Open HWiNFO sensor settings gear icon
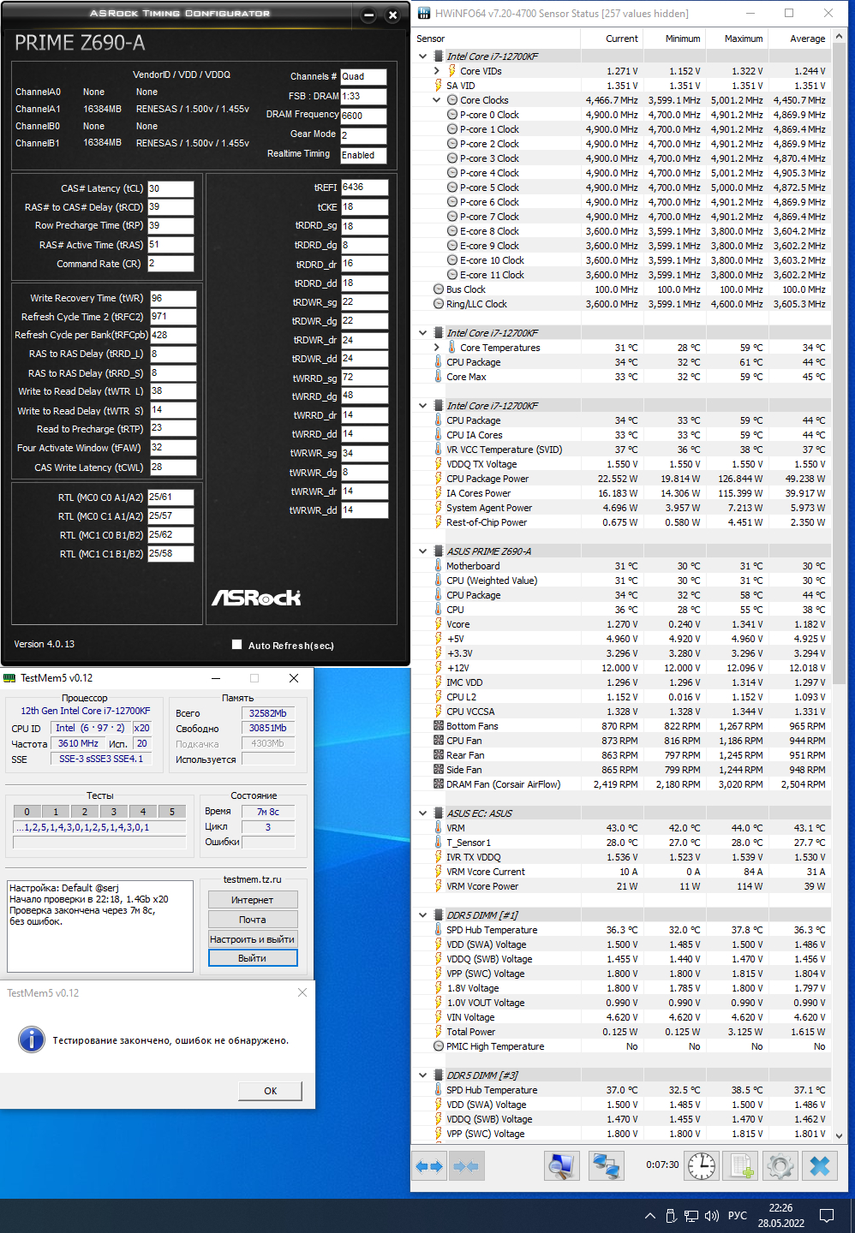Screen dimensions: 855x1233 click(x=780, y=1165)
